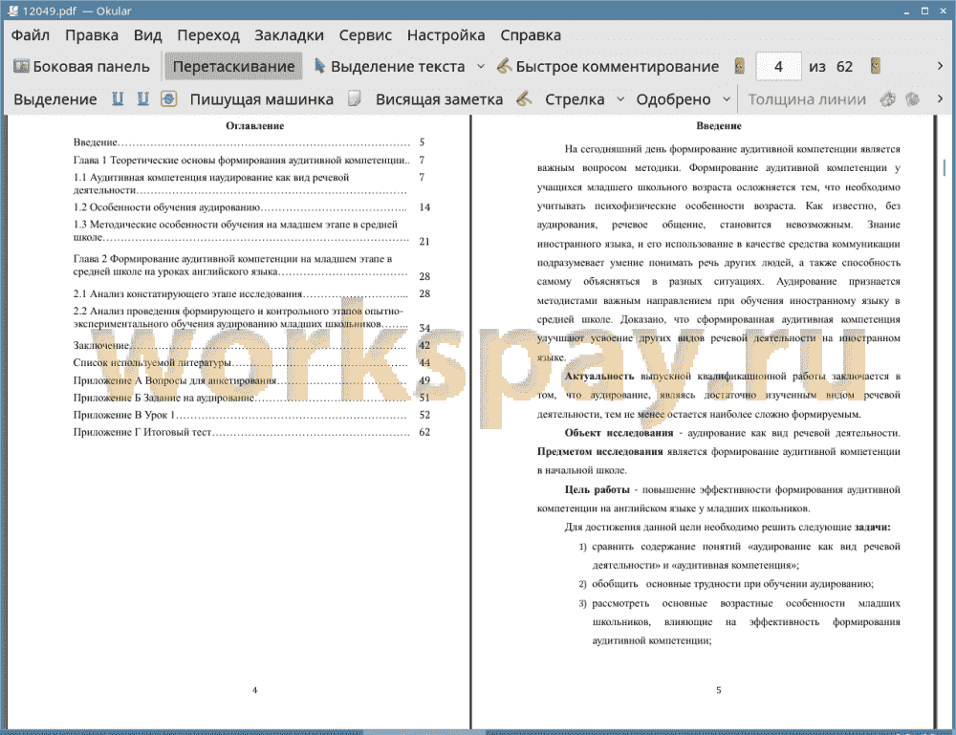
Task: Open the Сервис menu
Action: [x=365, y=35]
